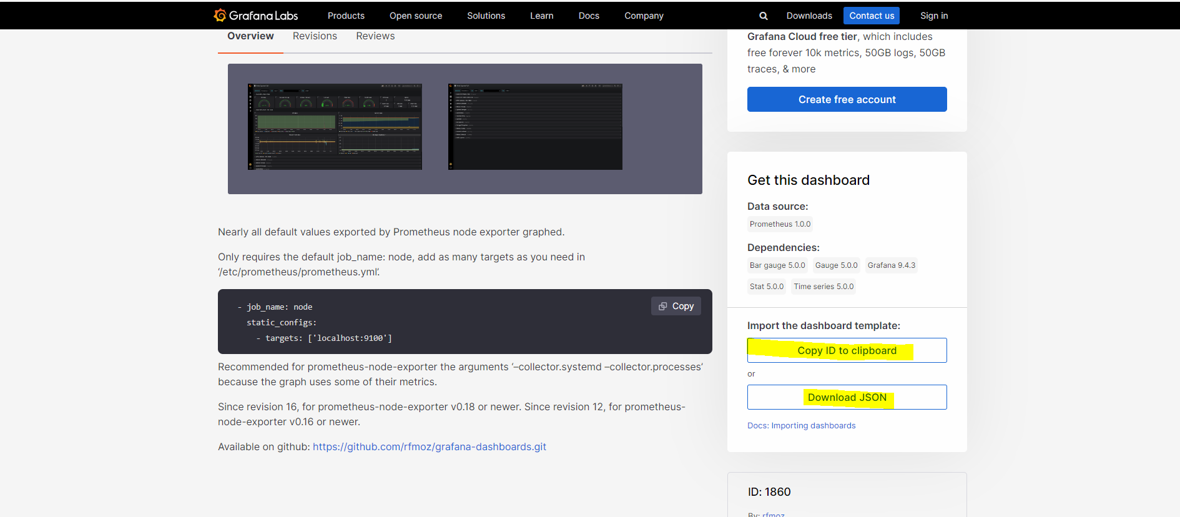Open the Products navigation menu
This screenshot has width=1180, height=517.
coord(346,16)
